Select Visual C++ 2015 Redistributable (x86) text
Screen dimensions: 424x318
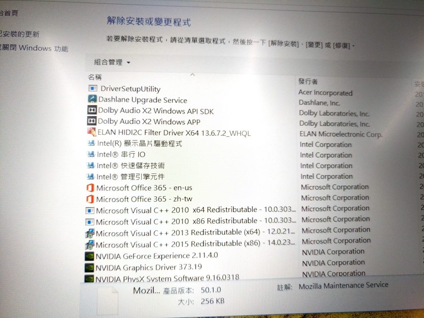tap(195, 244)
